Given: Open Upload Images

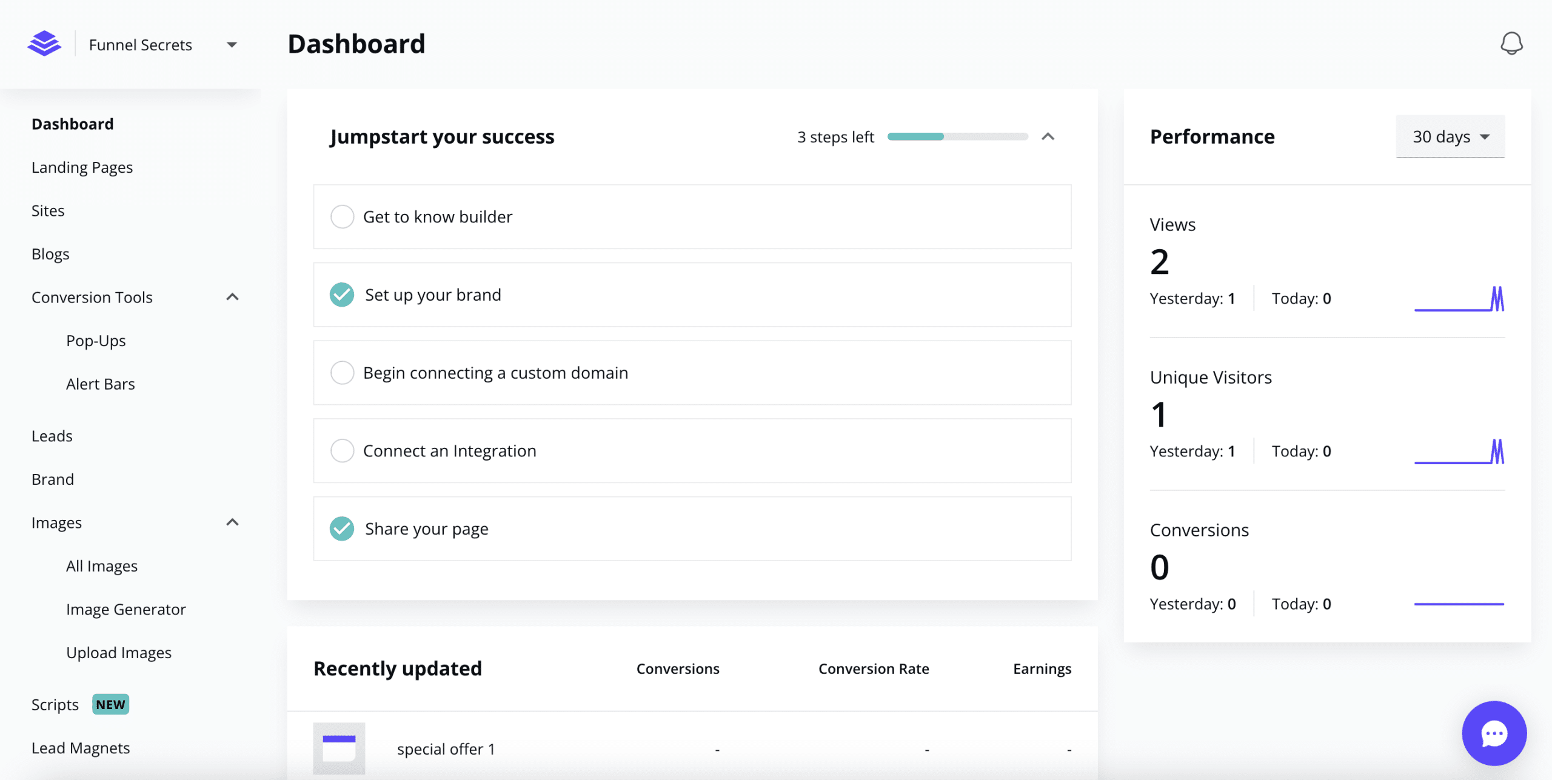Looking at the screenshot, I should click(119, 652).
